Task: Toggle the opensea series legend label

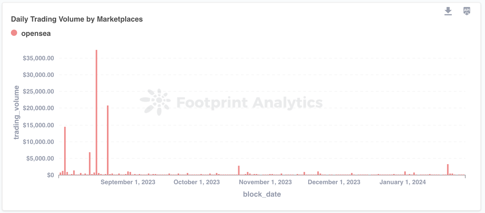Action: 36,33
